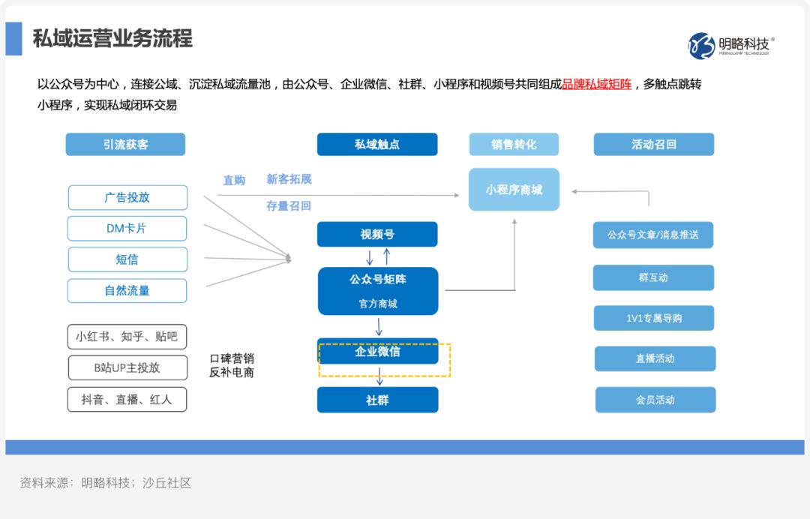Click the 小程序商城 destination box
810x519 pixels.
[x=514, y=189]
